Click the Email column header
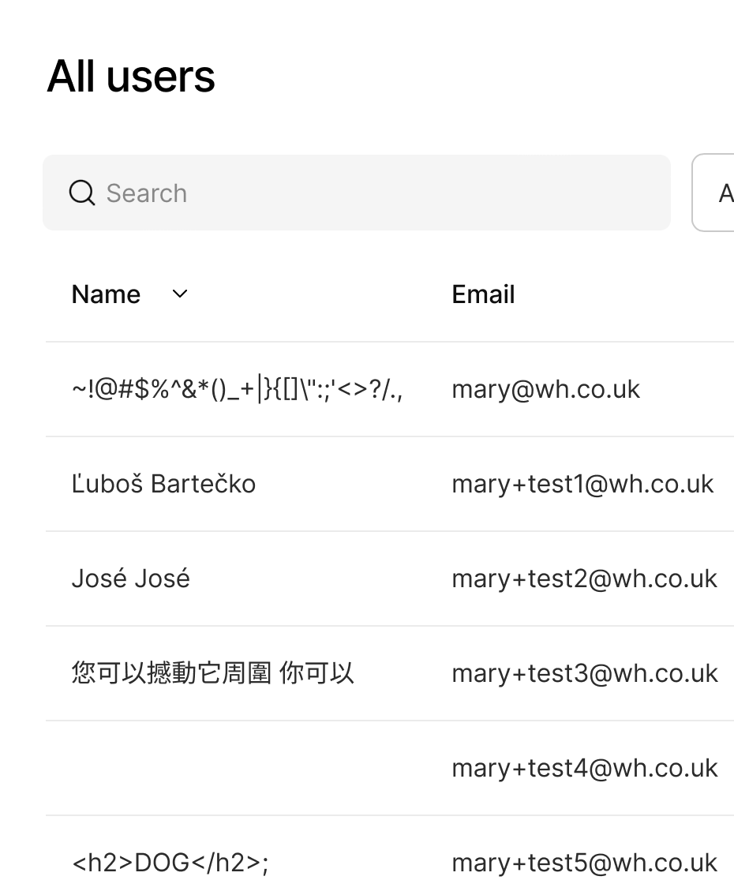The image size is (734, 895). click(483, 294)
